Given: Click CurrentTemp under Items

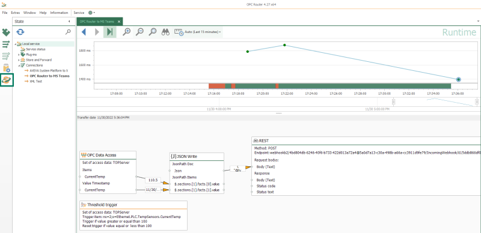Looking at the screenshot, I should pyautogui.click(x=95, y=177).
